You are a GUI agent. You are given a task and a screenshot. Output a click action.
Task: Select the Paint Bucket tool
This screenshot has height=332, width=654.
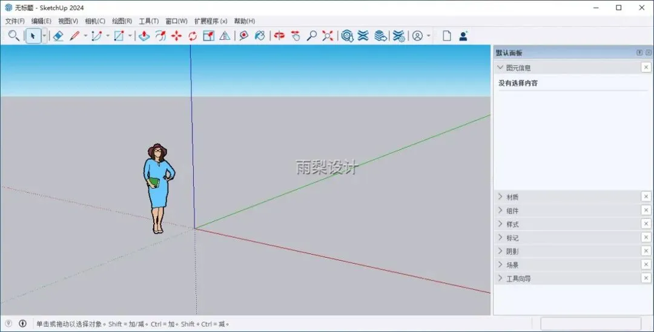coord(260,36)
